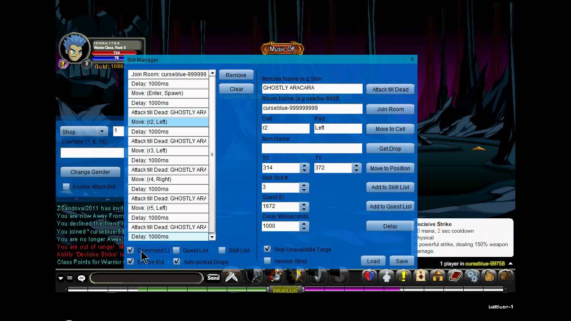The height and width of the screenshot is (321, 571).
Task: Click the Monster Name input field
Action: [x=312, y=88]
